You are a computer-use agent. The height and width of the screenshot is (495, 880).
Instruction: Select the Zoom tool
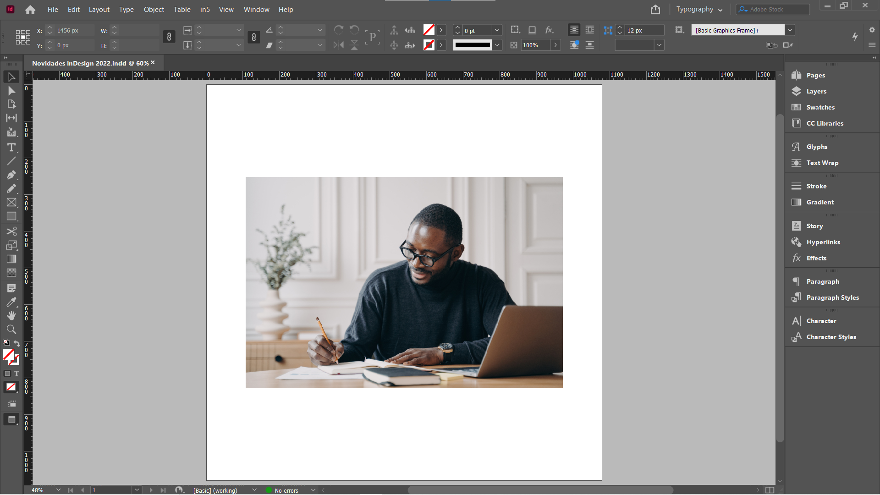(x=11, y=329)
